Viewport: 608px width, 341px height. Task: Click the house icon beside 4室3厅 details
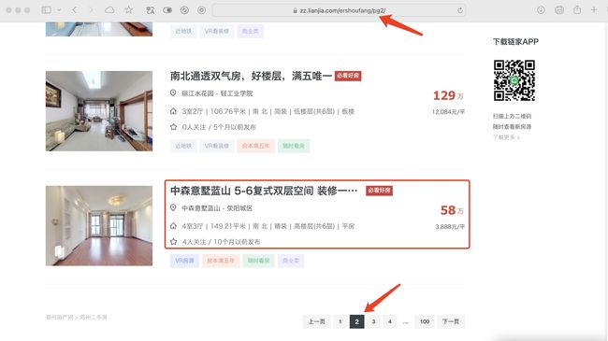[173, 226]
